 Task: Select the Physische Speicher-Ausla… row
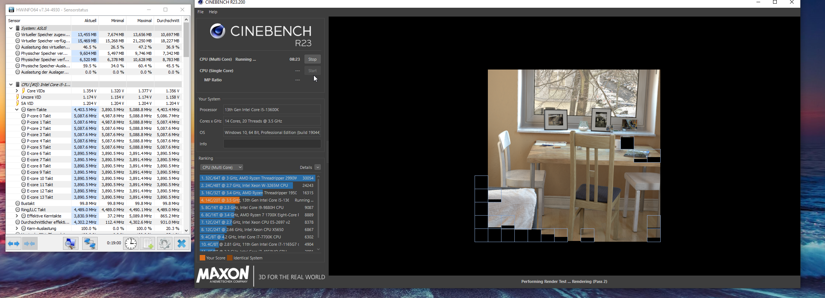(x=94, y=66)
